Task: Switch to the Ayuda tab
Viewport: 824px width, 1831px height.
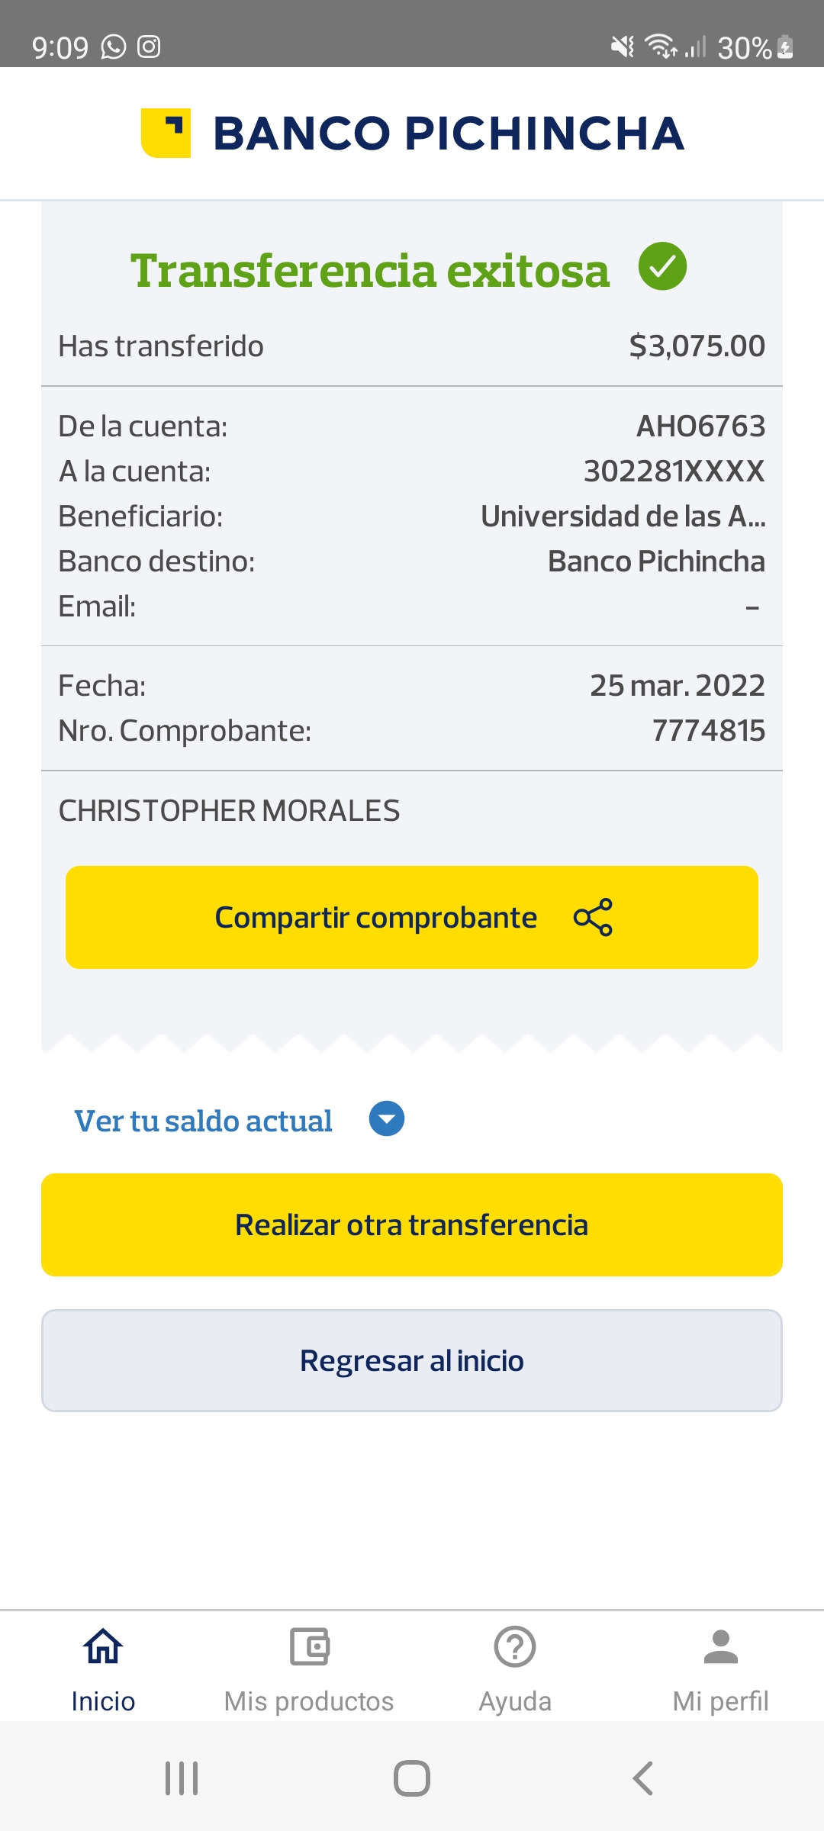Action: 515,1701
